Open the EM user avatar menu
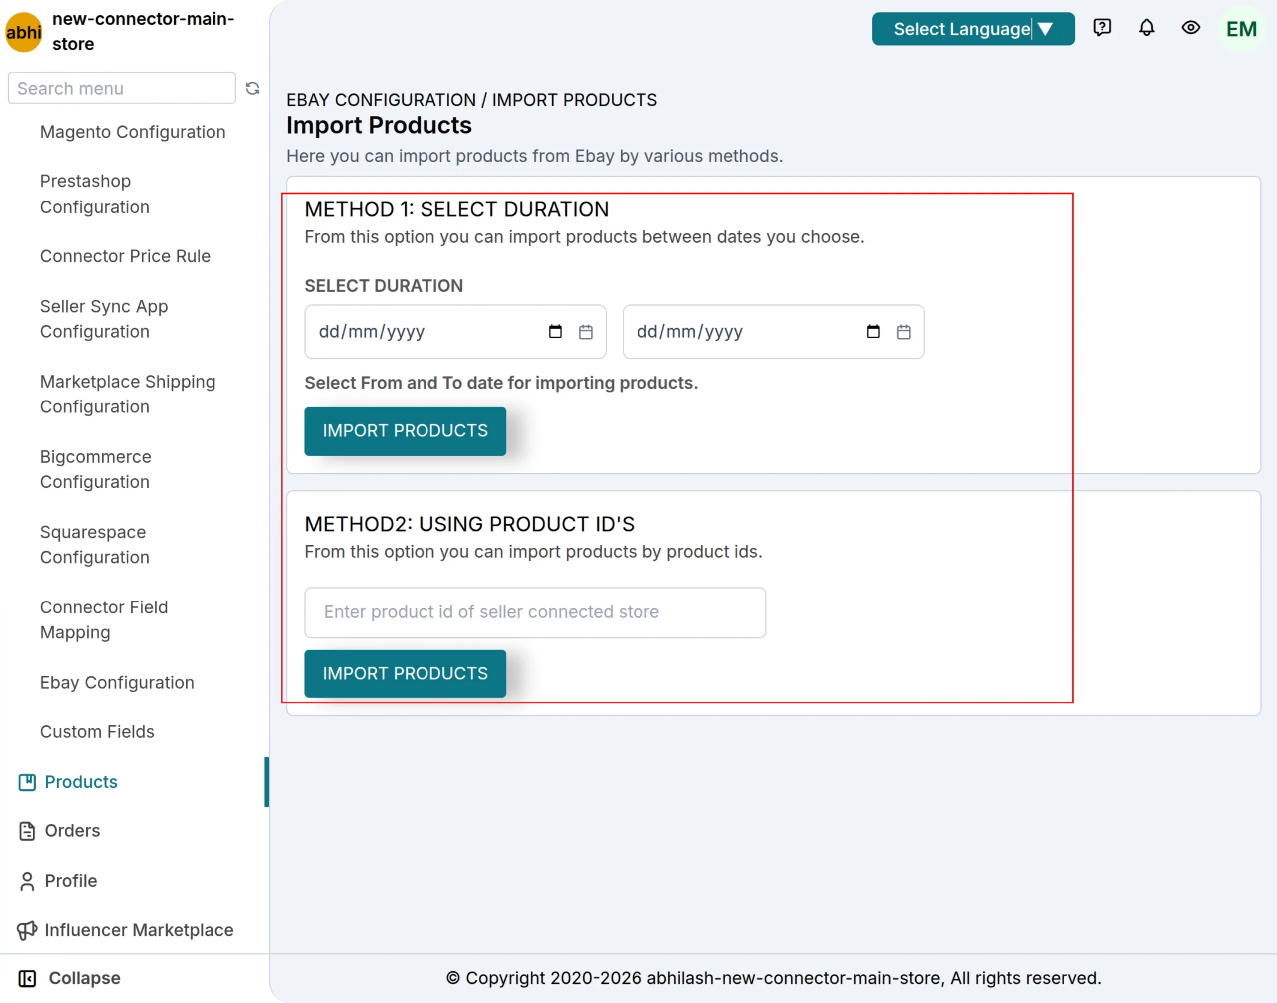Viewport: 1277px width, 1003px height. click(1241, 29)
